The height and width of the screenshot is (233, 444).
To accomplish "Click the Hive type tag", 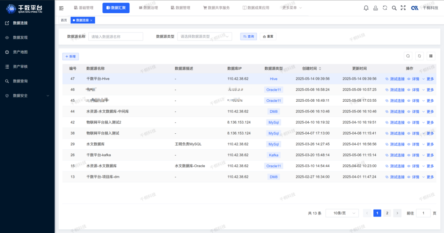I will [273, 79].
